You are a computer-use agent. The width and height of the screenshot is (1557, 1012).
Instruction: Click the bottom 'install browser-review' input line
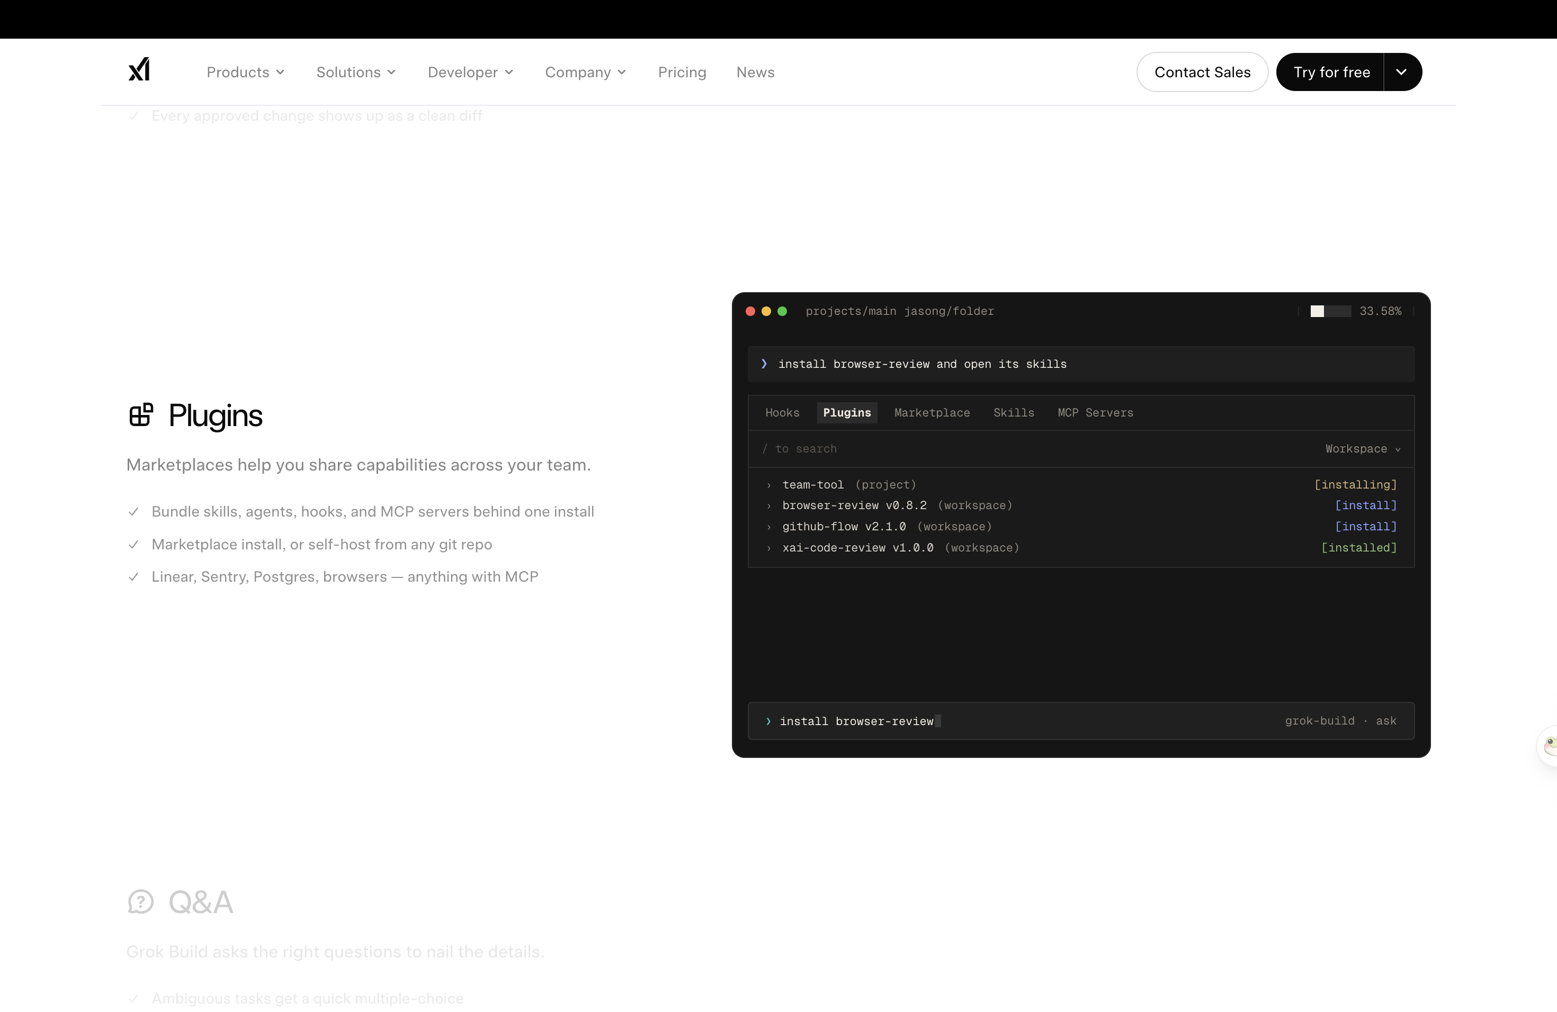1081,721
